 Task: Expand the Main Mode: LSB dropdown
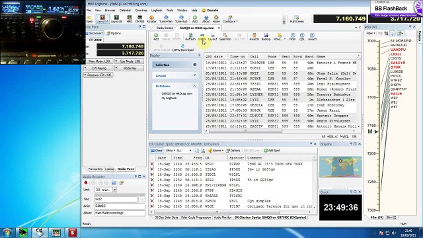[98, 61]
